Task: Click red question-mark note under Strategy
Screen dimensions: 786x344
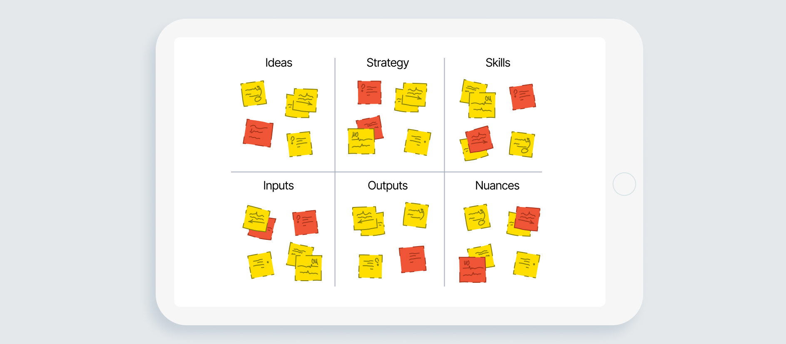Action: (x=369, y=92)
